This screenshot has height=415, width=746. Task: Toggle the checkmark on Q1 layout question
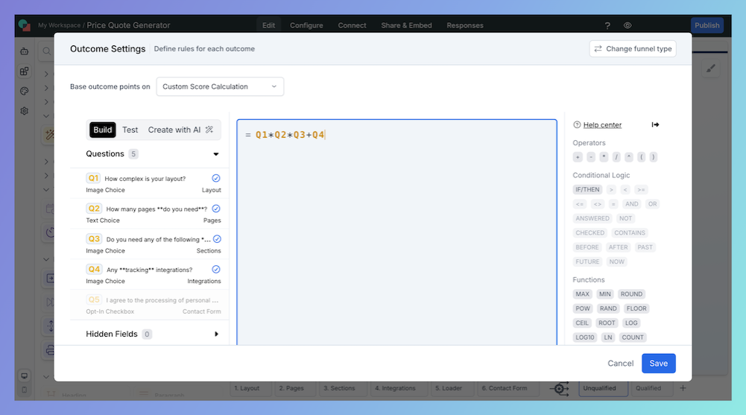click(216, 178)
